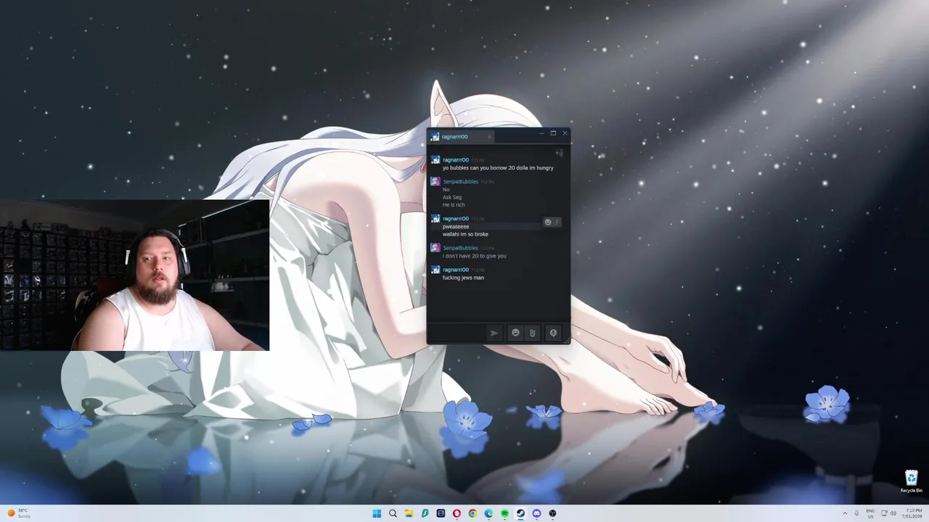This screenshot has height=522, width=929.
Task: Click the "yo bubbles can you borrow" message
Action: point(498,167)
